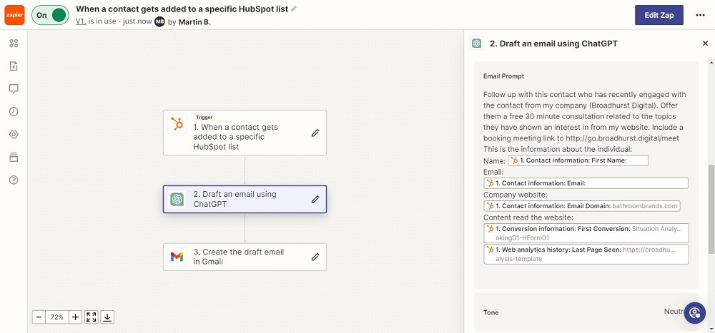Edit step 3 using its pencil icon

315,257
